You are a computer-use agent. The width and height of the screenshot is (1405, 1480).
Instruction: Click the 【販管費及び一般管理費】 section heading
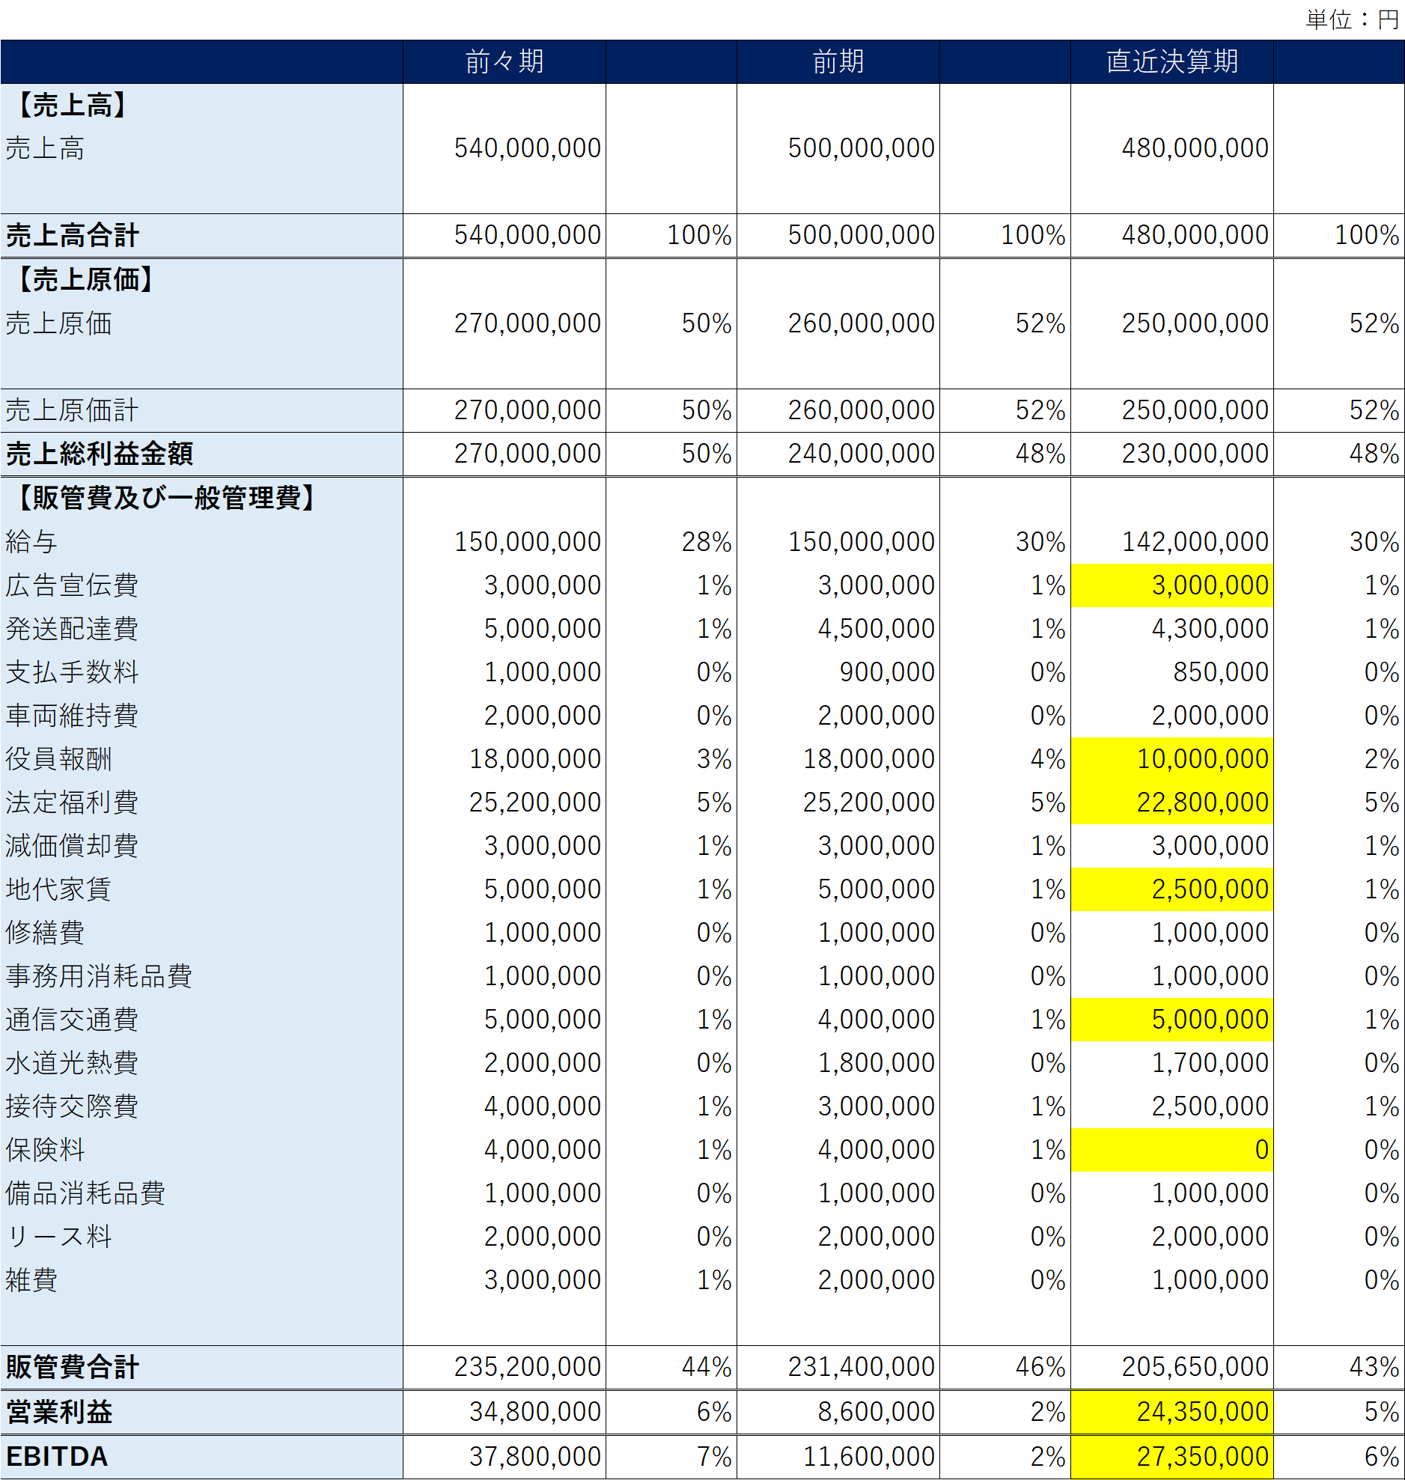pos(165,497)
